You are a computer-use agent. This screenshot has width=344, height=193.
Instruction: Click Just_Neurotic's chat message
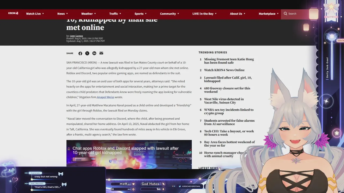pos(47,187)
